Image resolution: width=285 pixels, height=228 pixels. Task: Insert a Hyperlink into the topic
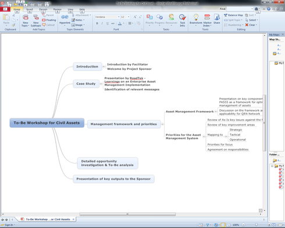pos(65,20)
